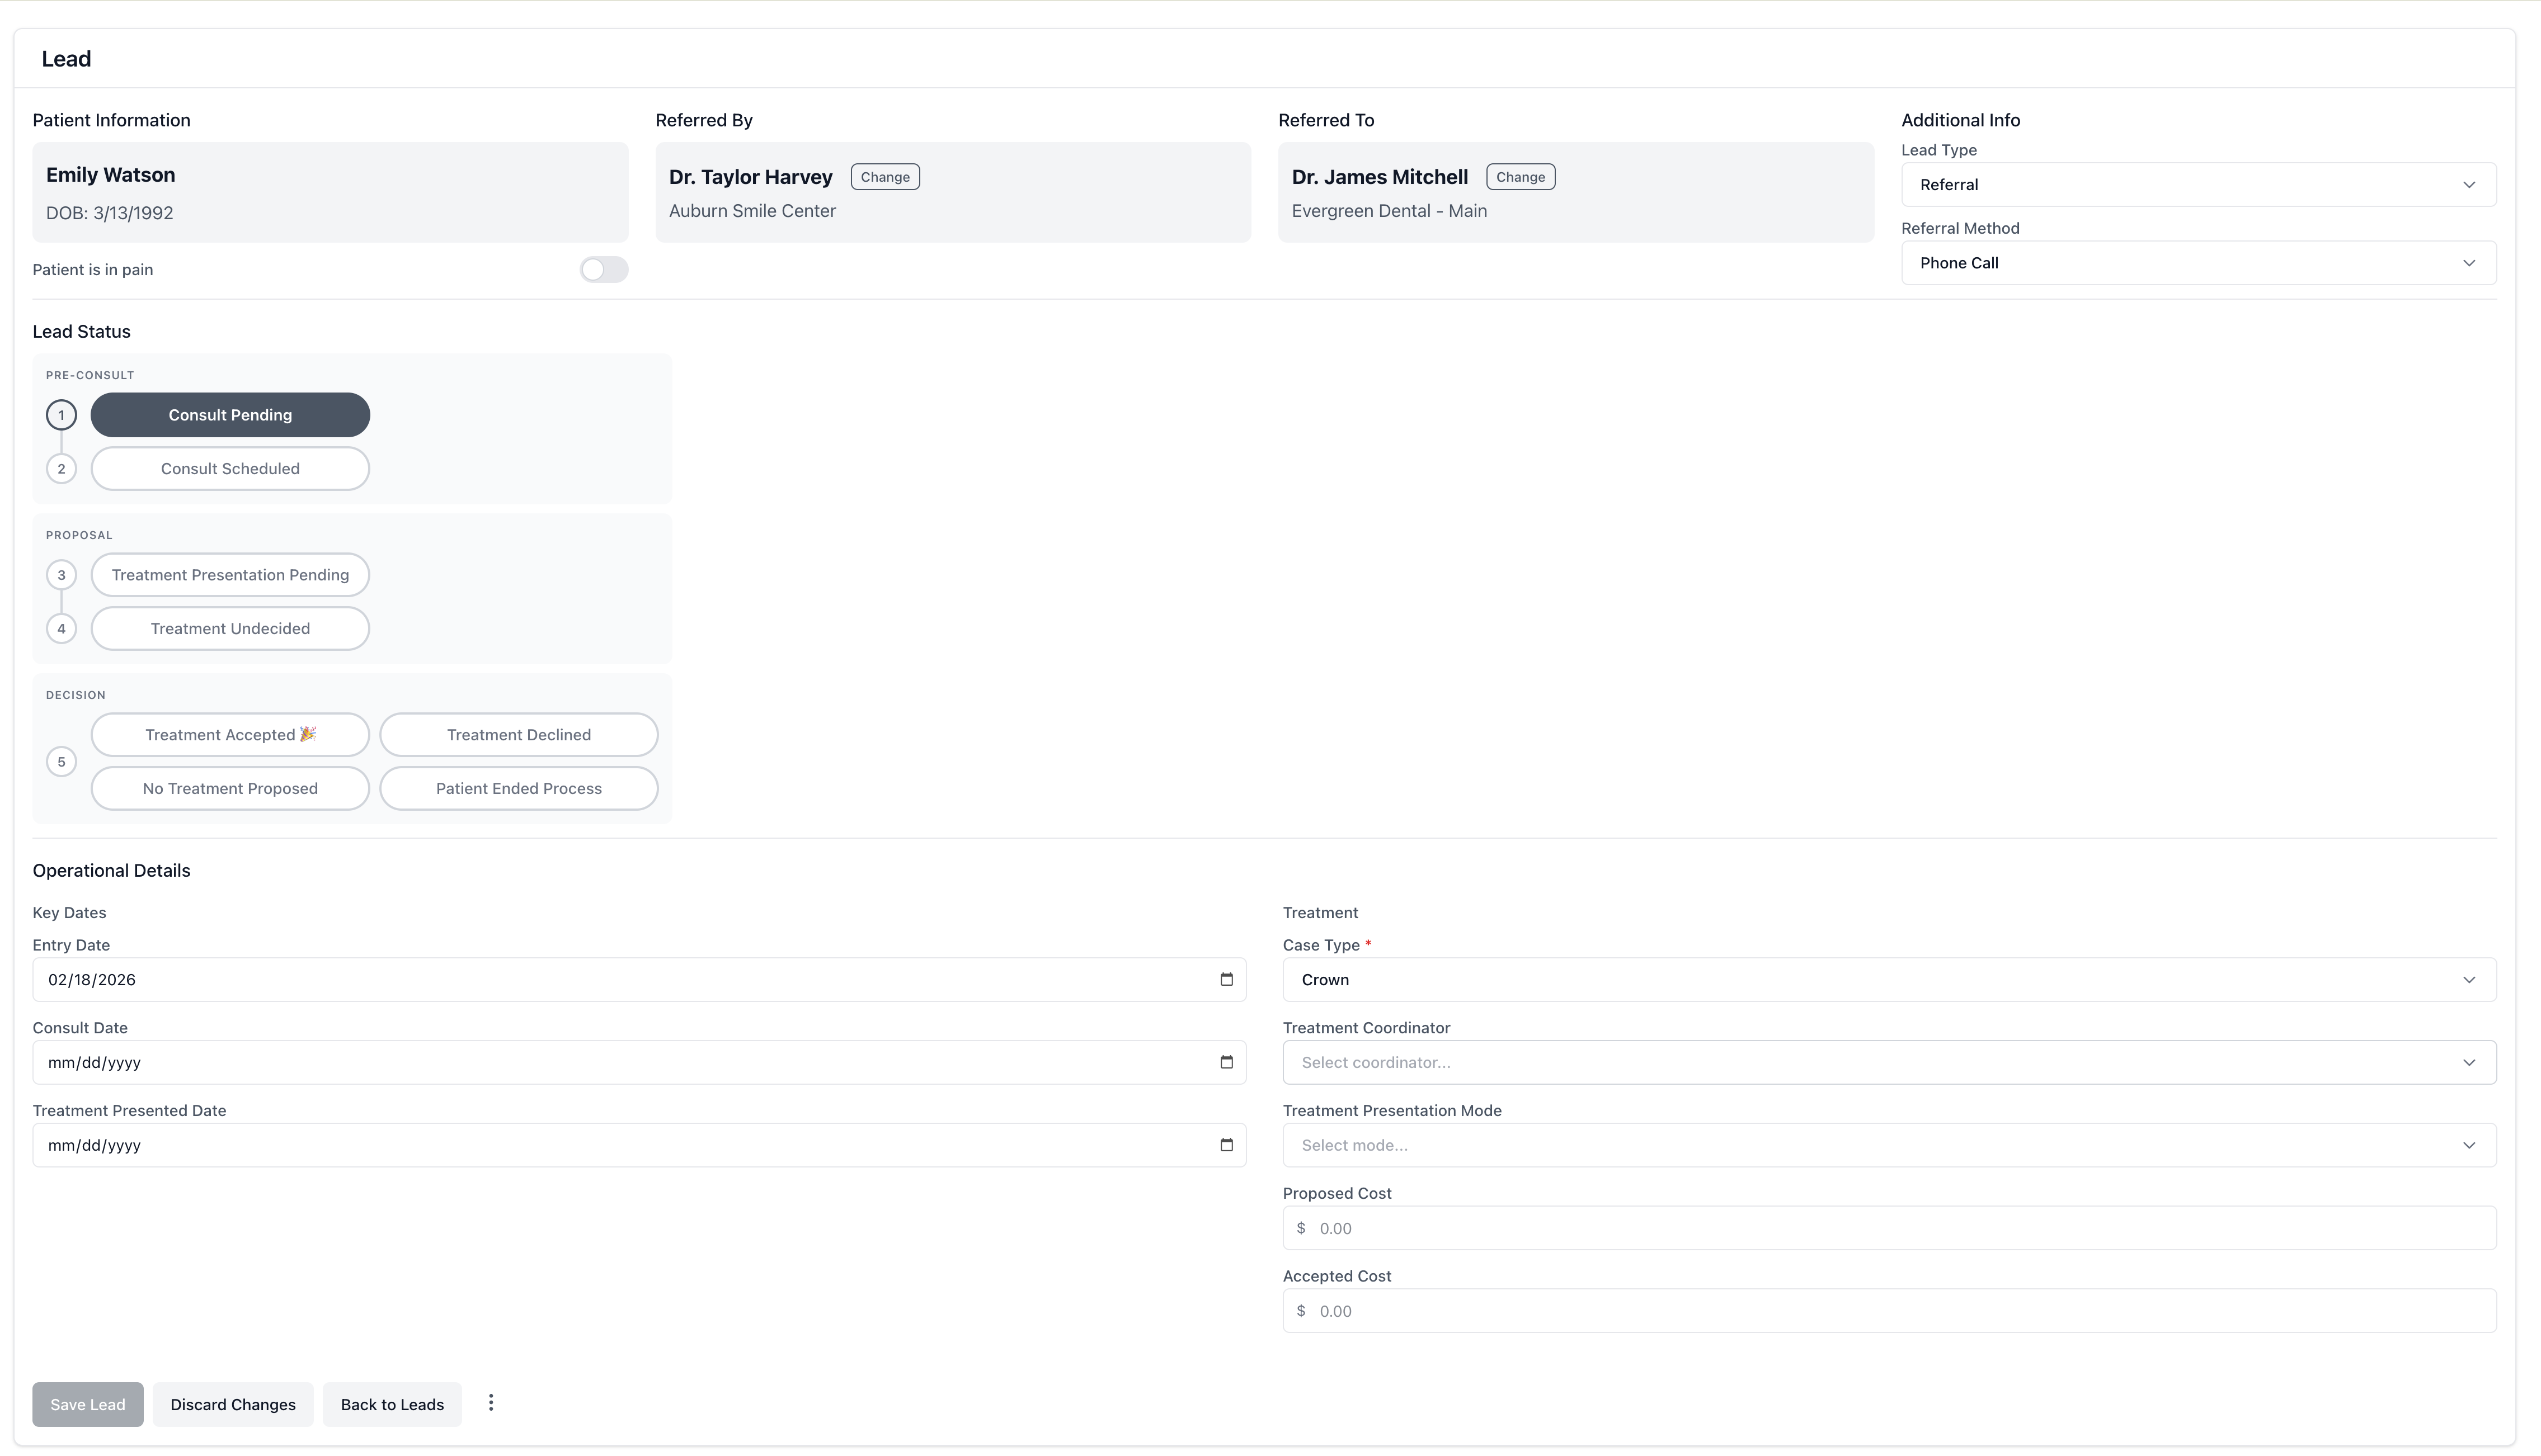Select the Consult Scheduled status
The image size is (2541, 1456).
[229, 468]
